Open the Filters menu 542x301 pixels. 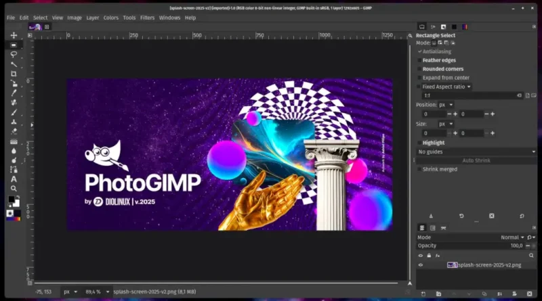147,18
